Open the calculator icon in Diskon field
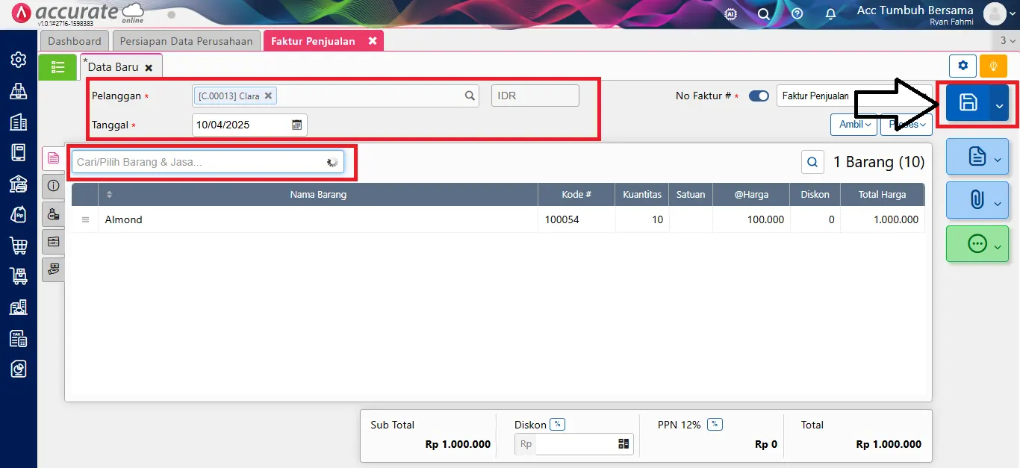 click(623, 444)
